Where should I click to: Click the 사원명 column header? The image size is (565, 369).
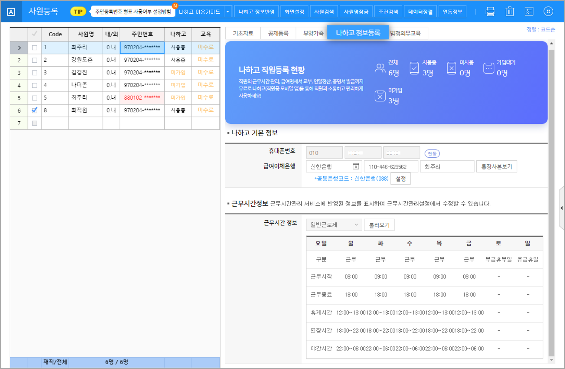pos(86,34)
